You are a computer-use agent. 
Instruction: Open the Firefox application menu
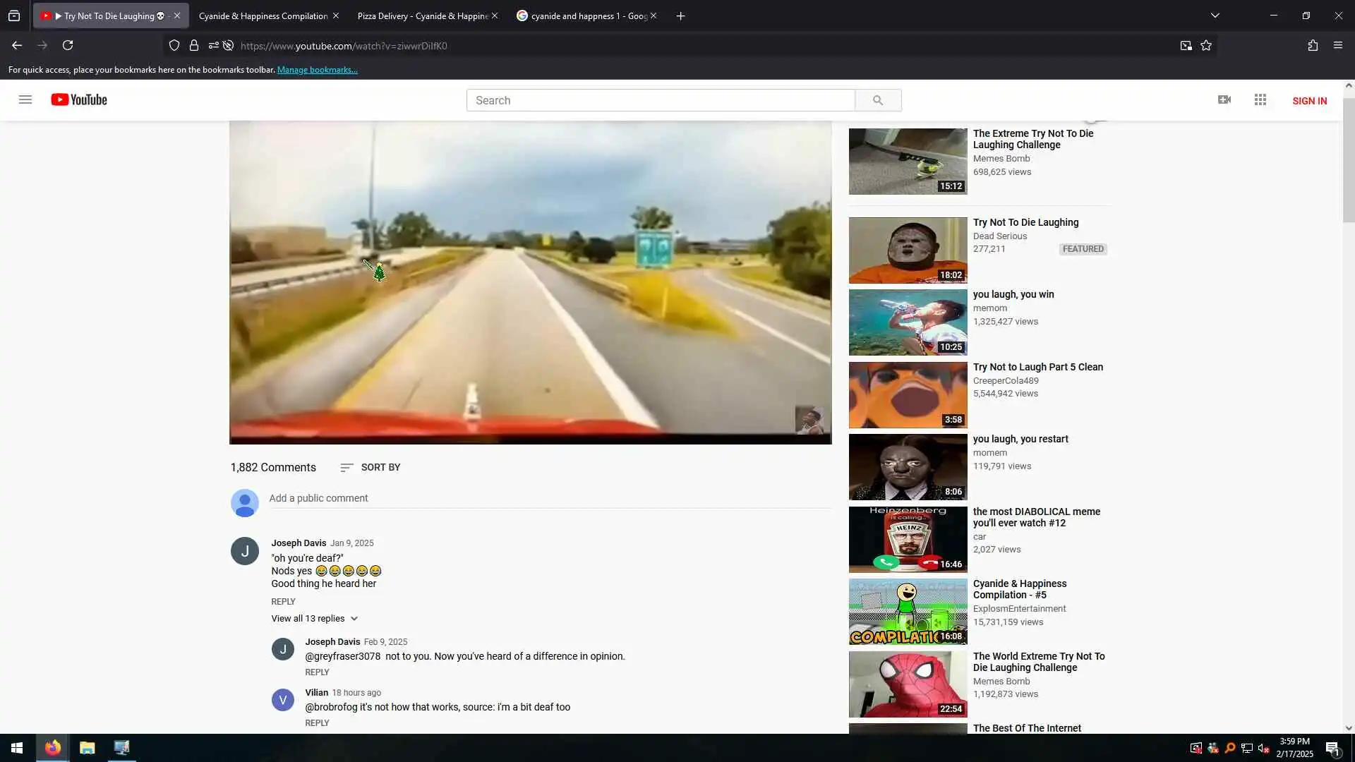tap(1338, 45)
